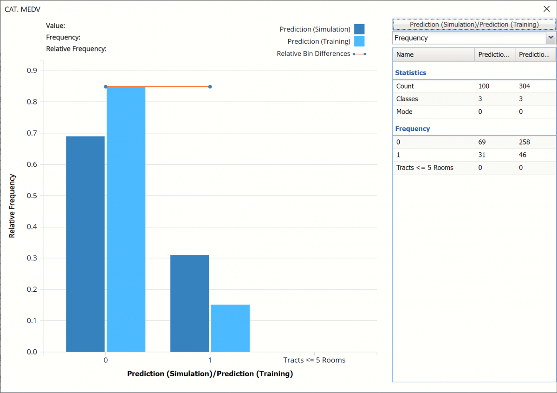Collapse the Frequency section header in table
The image size is (557, 393).
click(x=412, y=129)
